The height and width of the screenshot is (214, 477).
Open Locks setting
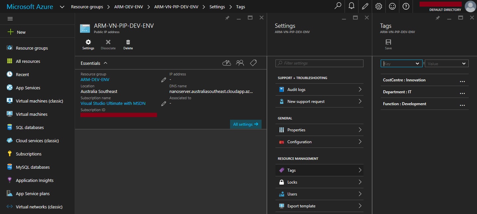(319, 182)
